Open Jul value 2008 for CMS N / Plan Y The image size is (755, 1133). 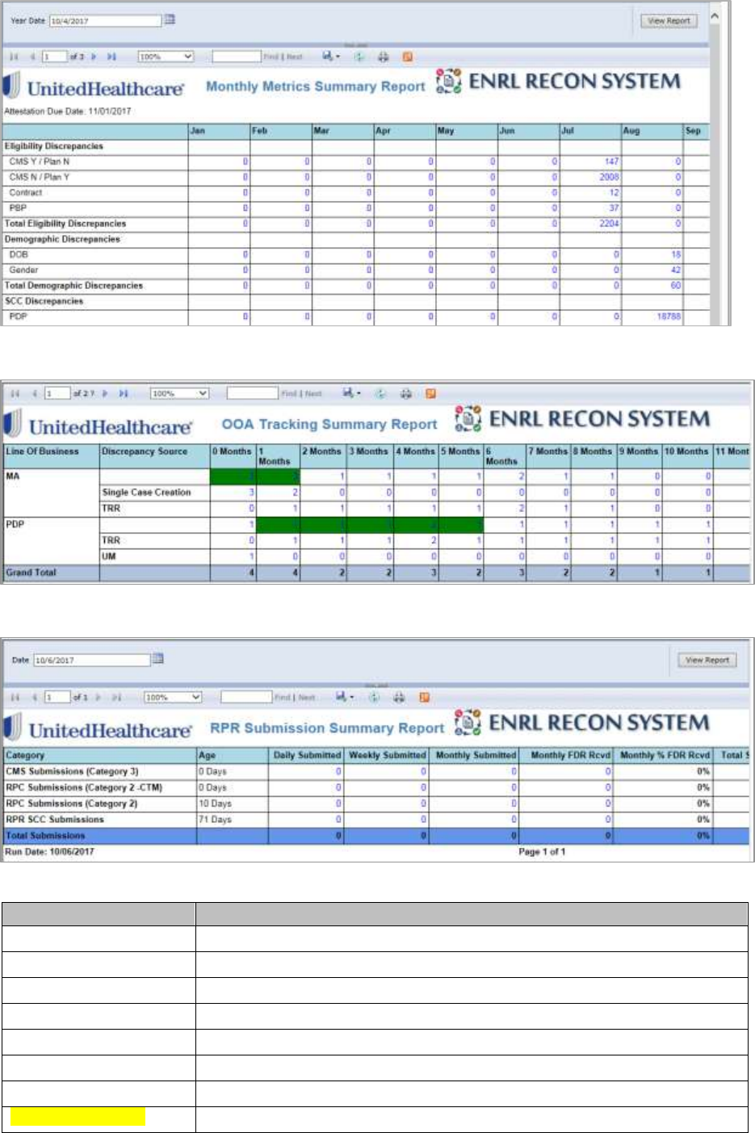coord(609,177)
